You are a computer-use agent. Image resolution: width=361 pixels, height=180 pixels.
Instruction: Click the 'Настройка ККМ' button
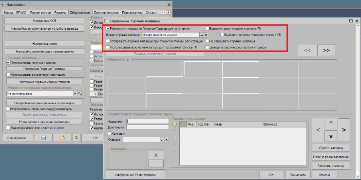(45, 21)
